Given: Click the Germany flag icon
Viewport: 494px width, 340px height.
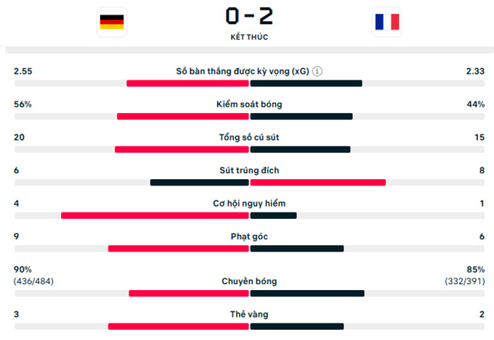Looking at the screenshot, I should coord(112,22).
